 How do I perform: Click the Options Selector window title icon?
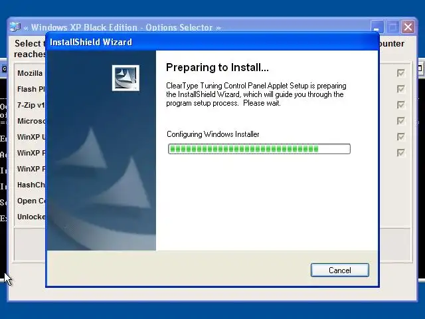15,27
